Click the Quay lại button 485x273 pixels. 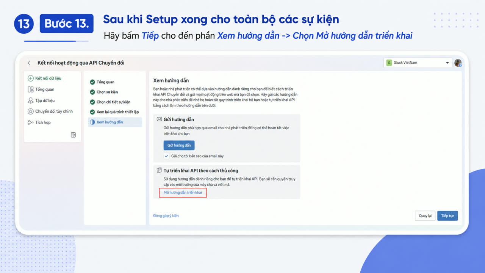[x=425, y=216]
